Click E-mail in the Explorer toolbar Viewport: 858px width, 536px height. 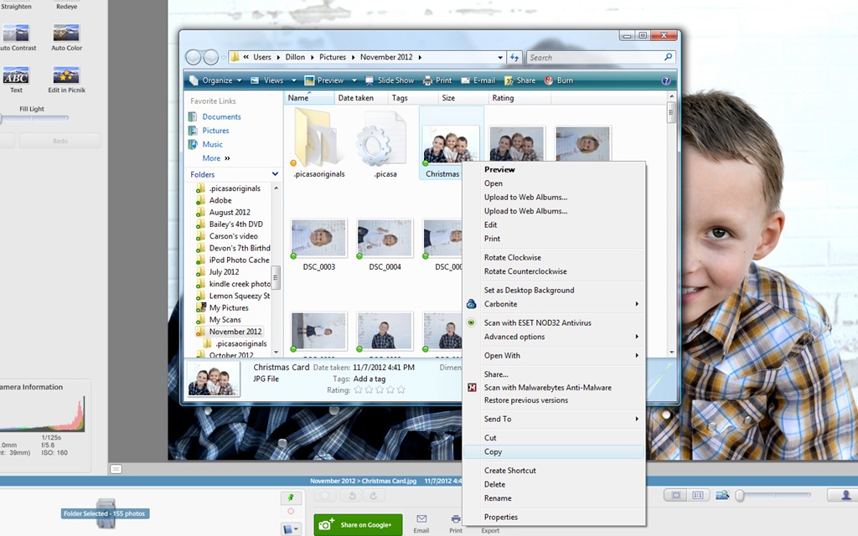pyautogui.click(x=478, y=80)
